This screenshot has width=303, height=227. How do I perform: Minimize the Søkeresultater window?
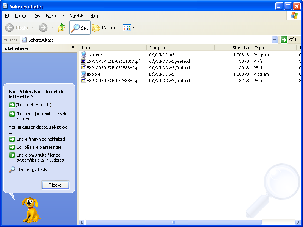[x=279, y=6]
